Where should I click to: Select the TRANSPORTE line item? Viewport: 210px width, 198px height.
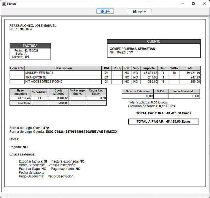coord(63,77)
